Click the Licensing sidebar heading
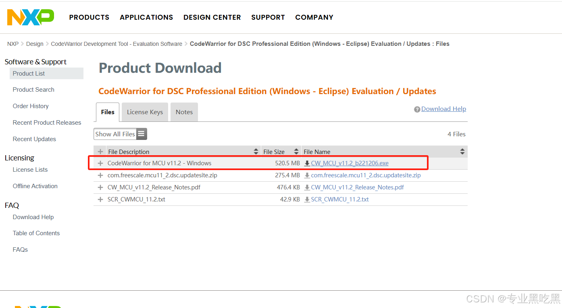562x308 pixels. tap(19, 158)
